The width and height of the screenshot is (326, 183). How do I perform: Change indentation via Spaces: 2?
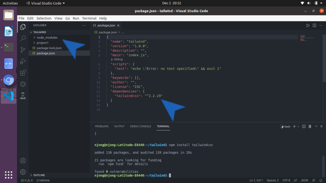(273, 180)
